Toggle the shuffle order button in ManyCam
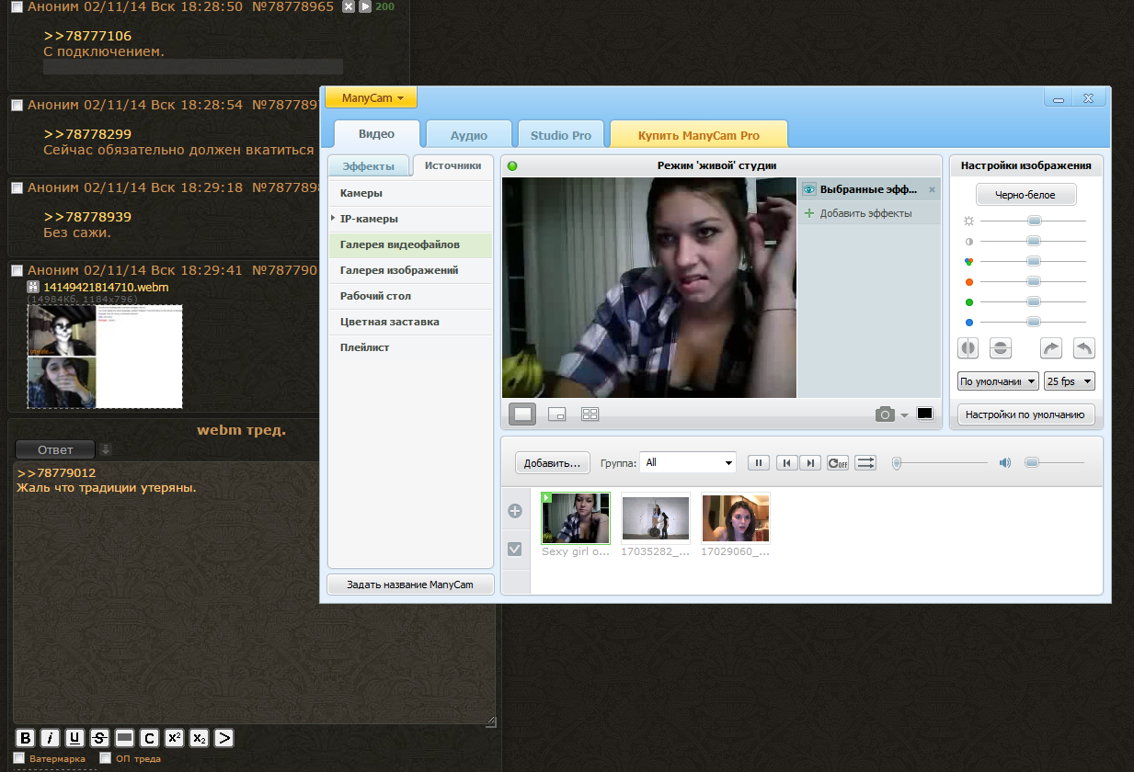Screen dimensions: 1134x772 (865, 463)
